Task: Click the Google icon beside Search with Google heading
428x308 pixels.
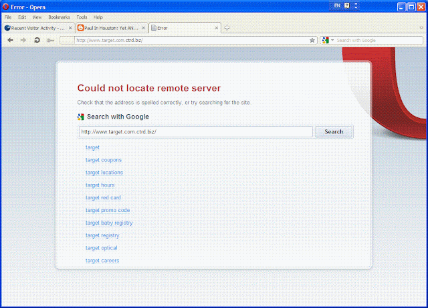Action: click(x=80, y=117)
